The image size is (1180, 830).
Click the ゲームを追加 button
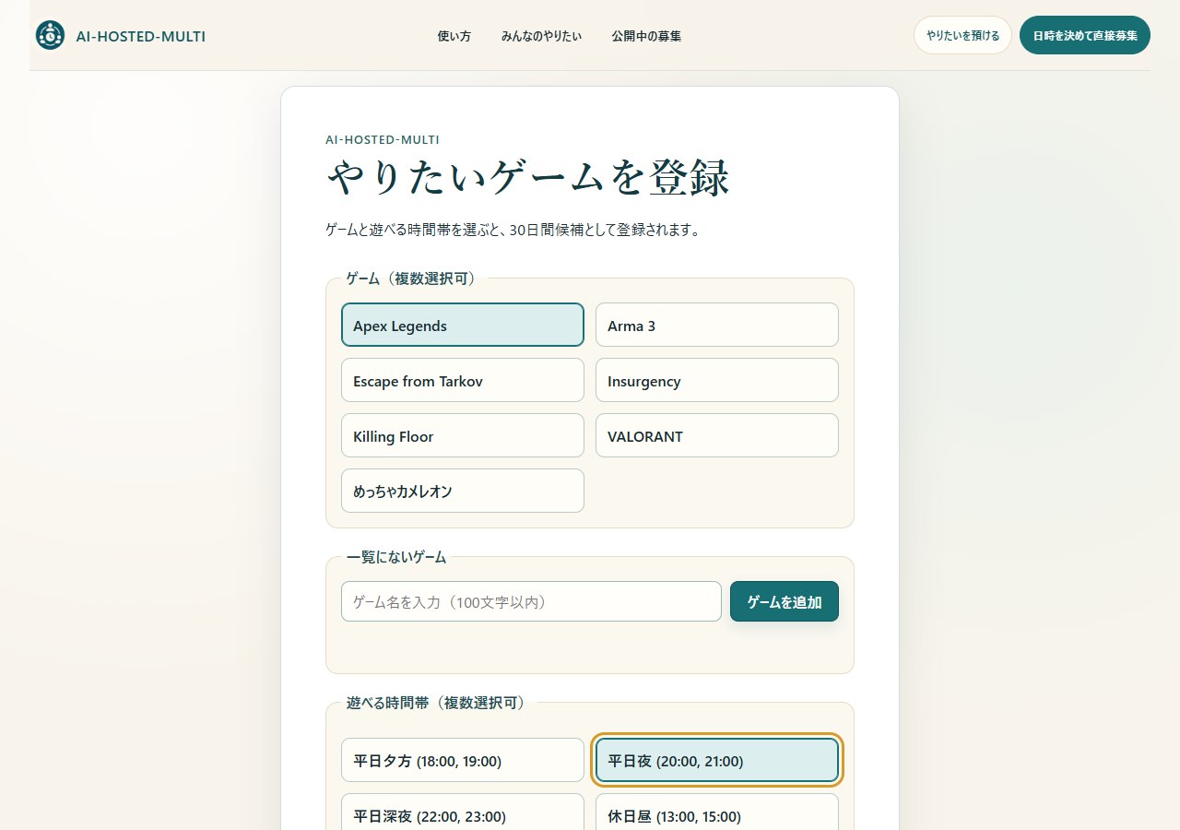785,601
